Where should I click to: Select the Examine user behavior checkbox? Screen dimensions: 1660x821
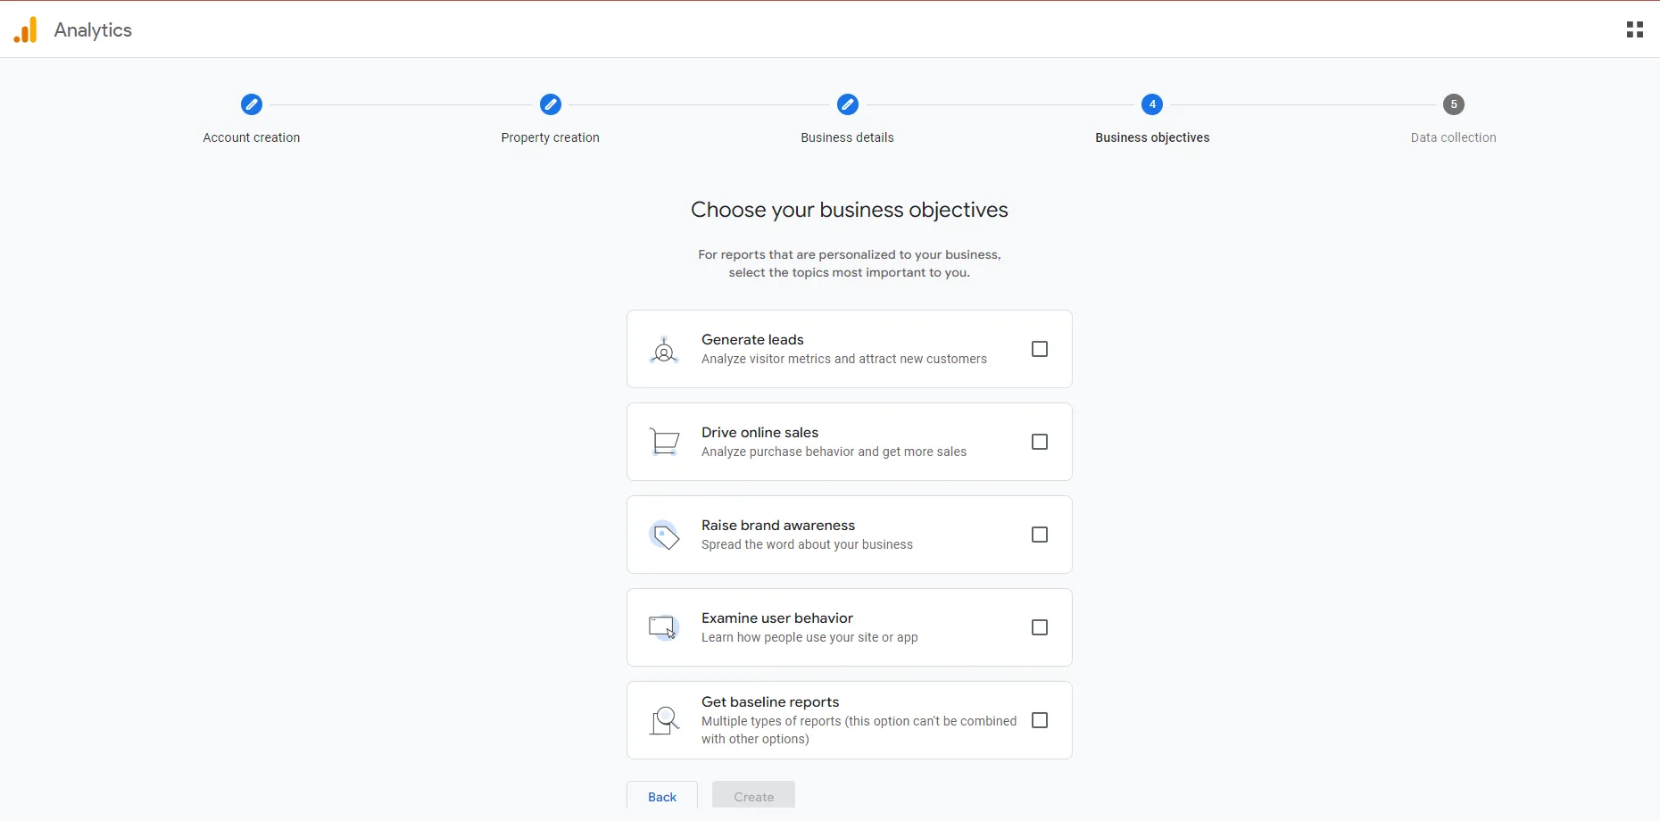1040,628
